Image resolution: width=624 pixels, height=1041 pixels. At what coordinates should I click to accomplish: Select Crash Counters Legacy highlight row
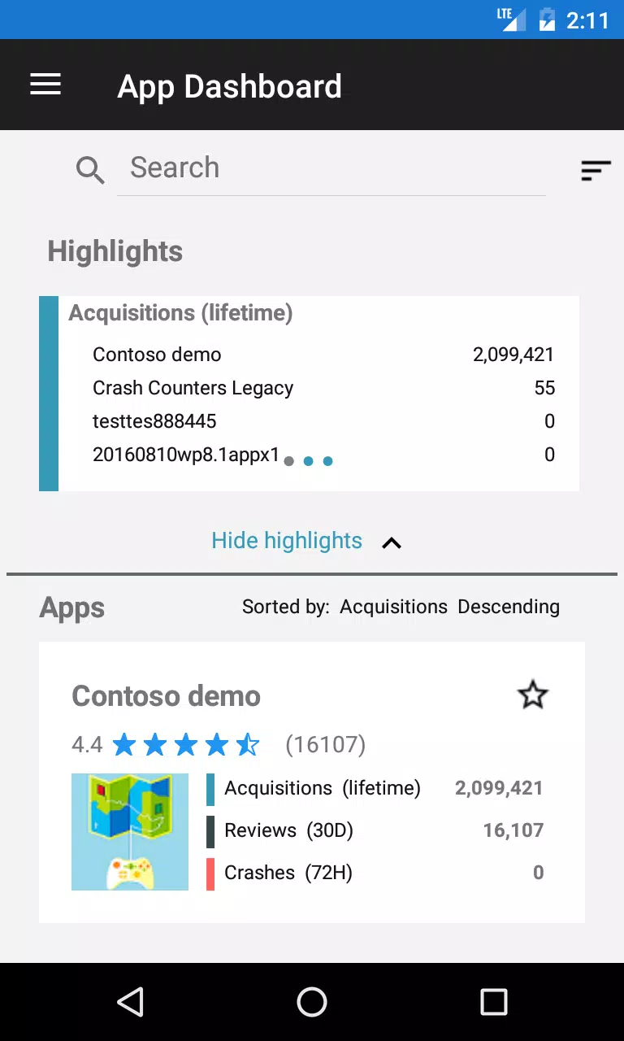pyautogui.click(x=323, y=388)
